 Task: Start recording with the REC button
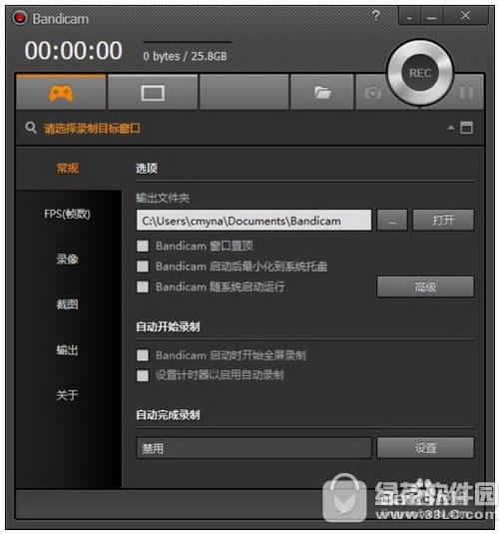pyautogui.click(x=420, y=73)
